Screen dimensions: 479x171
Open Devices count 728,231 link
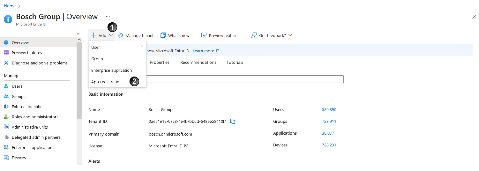point(329,145)
